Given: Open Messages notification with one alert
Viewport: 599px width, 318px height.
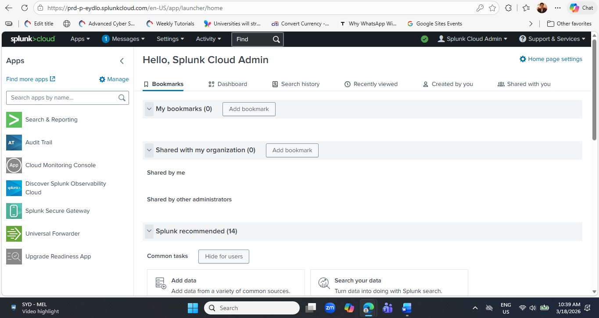Looking at the screenshot, I should coord(123,39).
